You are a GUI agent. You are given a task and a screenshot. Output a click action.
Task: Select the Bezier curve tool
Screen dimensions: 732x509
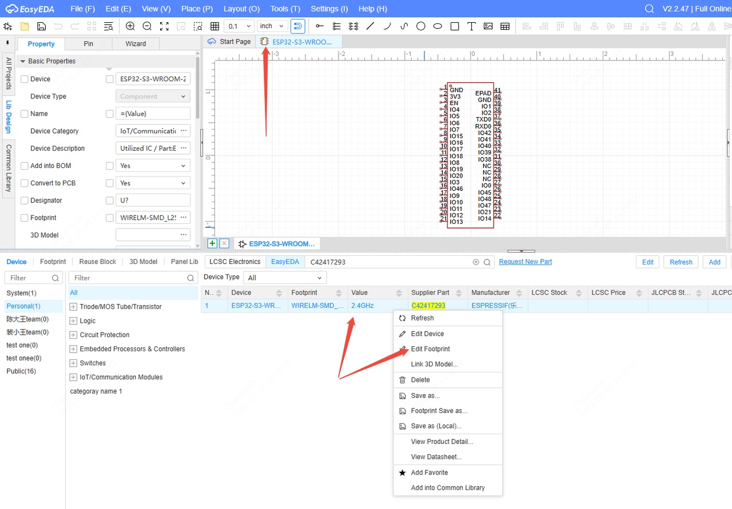coord(404,26)
